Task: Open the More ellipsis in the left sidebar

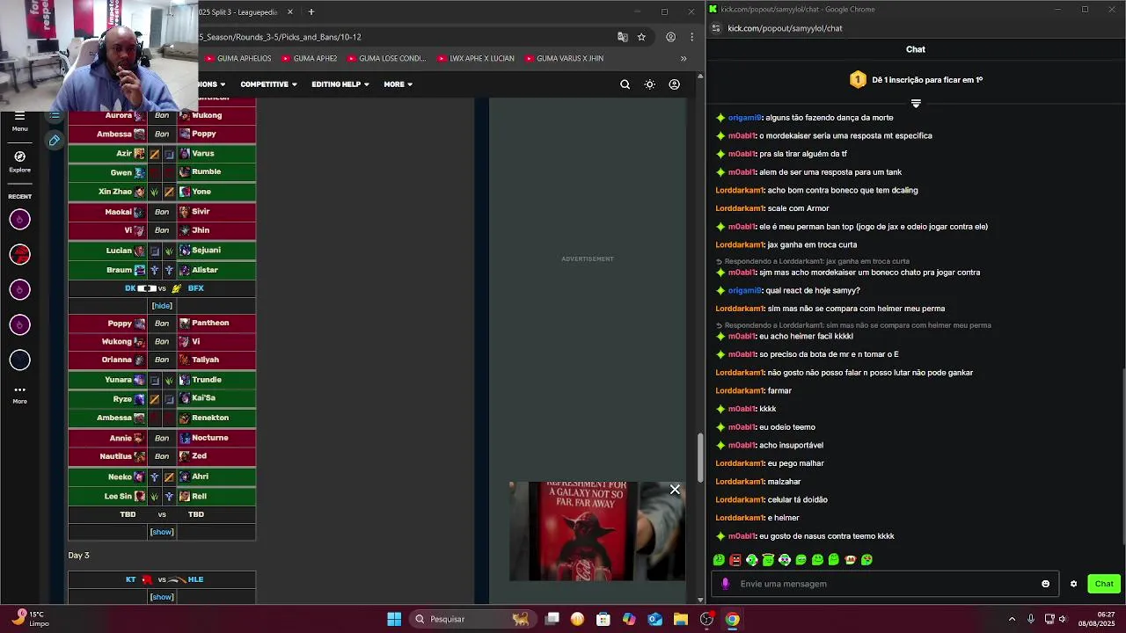Action: click(x=19, y=389)
